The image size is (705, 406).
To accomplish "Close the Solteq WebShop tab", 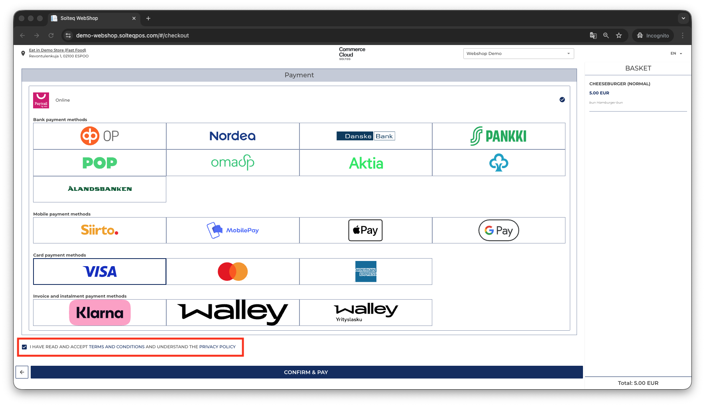I will [134, 18].
